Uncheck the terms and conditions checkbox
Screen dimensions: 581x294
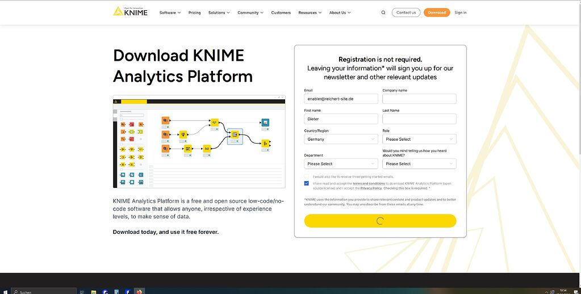307,183
